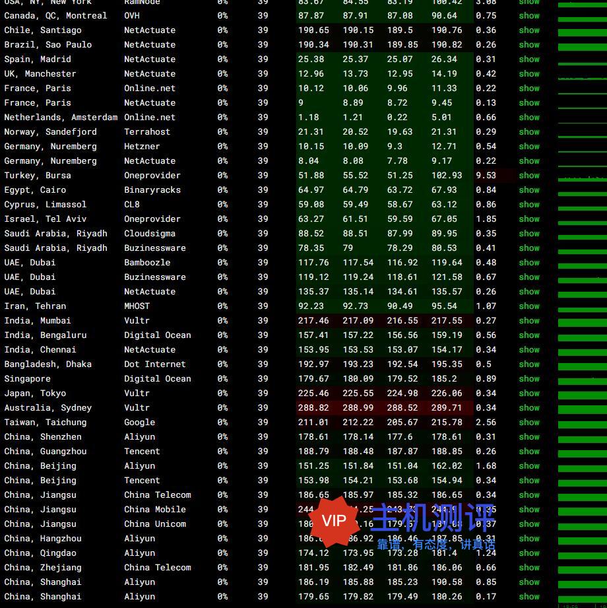Viewport: 607px width, 608px height.
Task: Select 'Google' provider in Taichung row
Action: [x=139, y=422]
